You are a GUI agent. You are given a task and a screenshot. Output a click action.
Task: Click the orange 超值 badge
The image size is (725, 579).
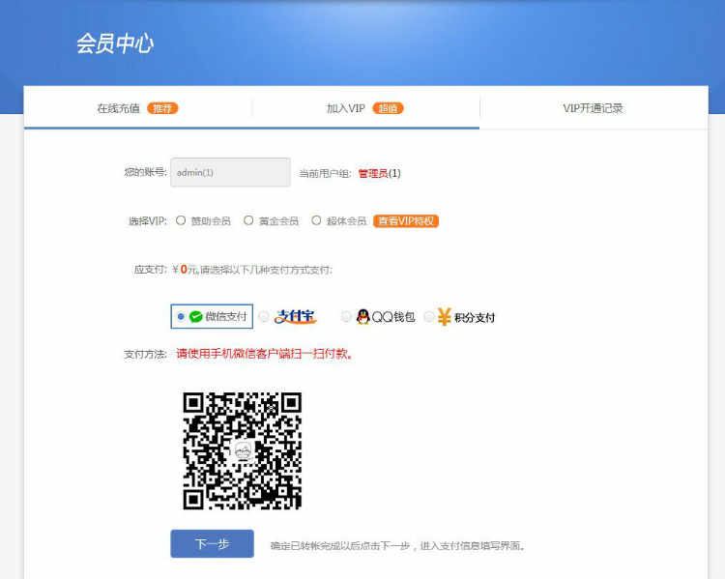point(388,108)
